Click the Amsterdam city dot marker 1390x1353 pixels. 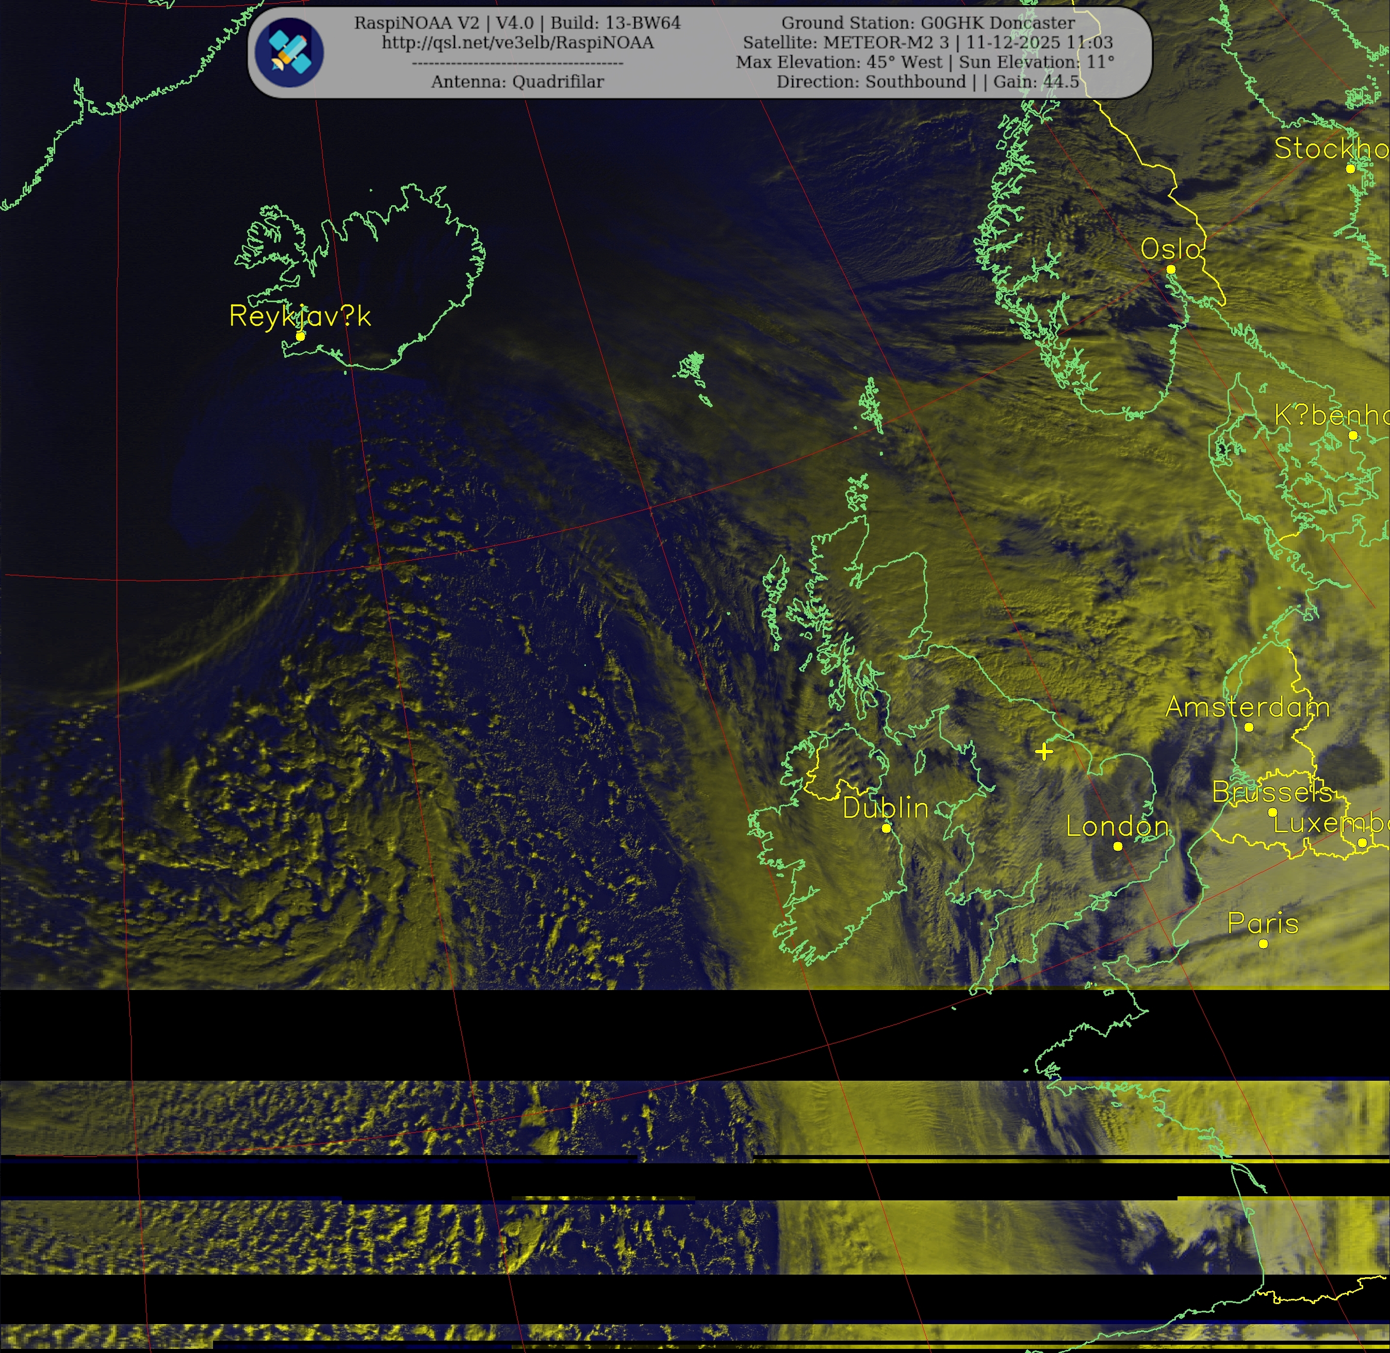pos(1249,727)
